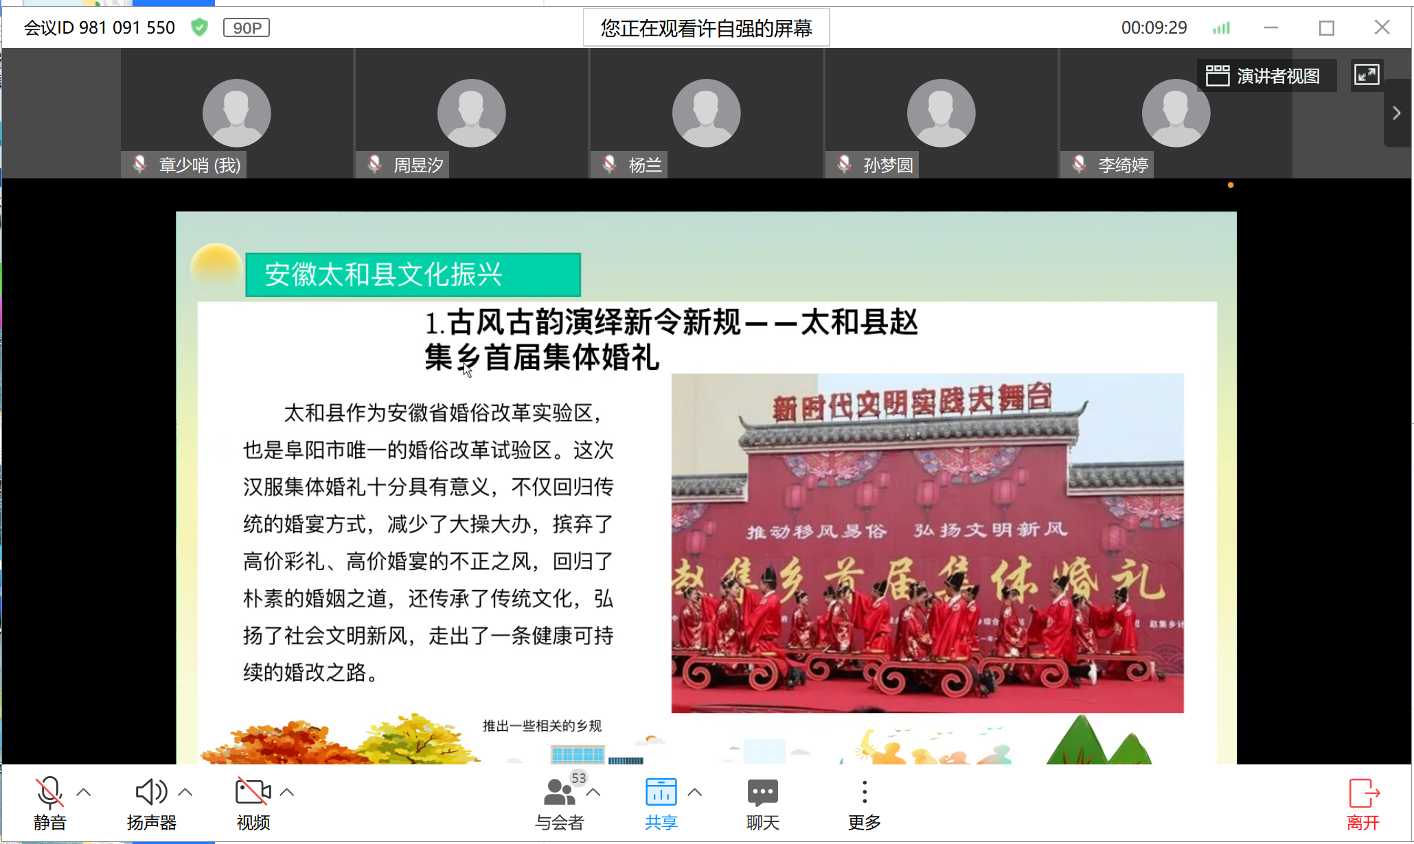The height and width of the screenshot is (844, 1414).
Task: Enter full screen with the expand icon
Action: tap(1367, 75)
